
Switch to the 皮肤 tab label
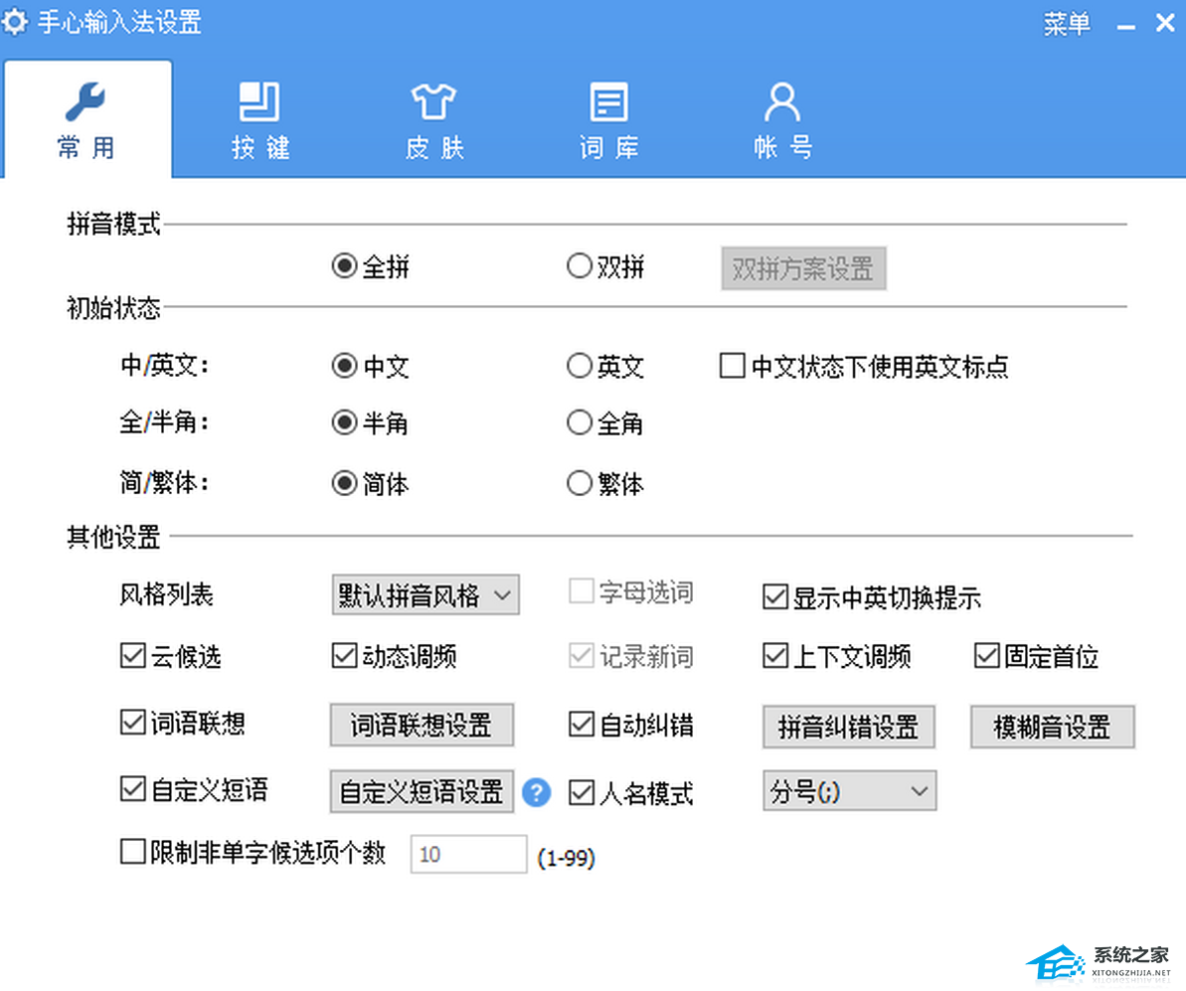tap(434, 147)
